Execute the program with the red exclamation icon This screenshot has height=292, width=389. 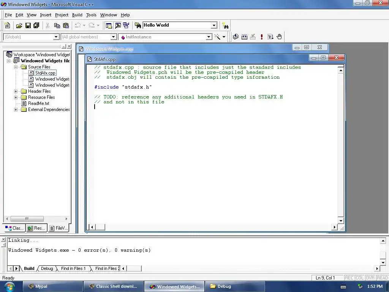(261, 37)
